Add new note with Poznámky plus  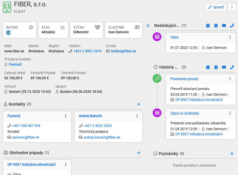[x=232, y=154]
